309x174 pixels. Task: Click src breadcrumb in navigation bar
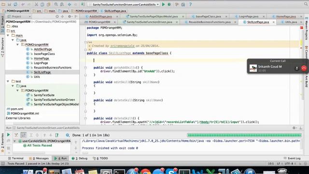(x=37, y=11)
